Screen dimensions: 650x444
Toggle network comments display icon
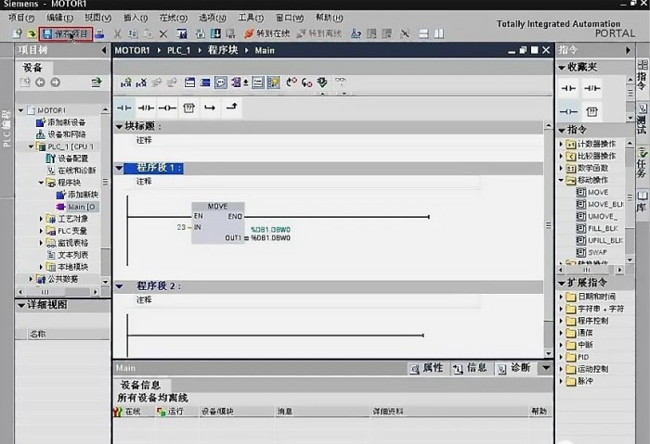click(221, 82)
